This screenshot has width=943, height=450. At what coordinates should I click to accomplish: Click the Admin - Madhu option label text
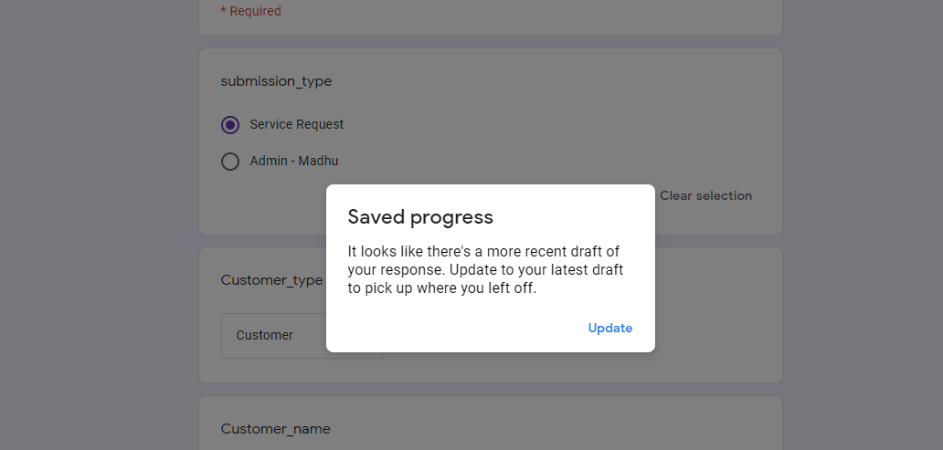tap(293, 162)
